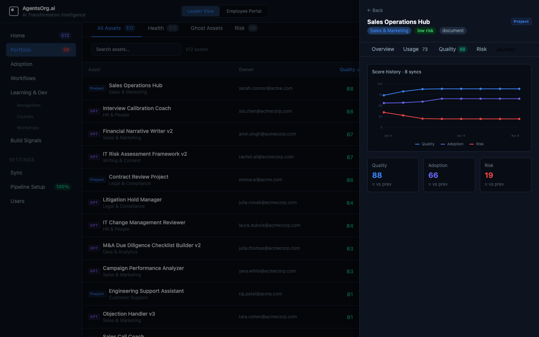Click the Search assets input field
Image resolution: width=539 pixels, height=337 pixels.
pyautogui.click(x=136, y=49)
